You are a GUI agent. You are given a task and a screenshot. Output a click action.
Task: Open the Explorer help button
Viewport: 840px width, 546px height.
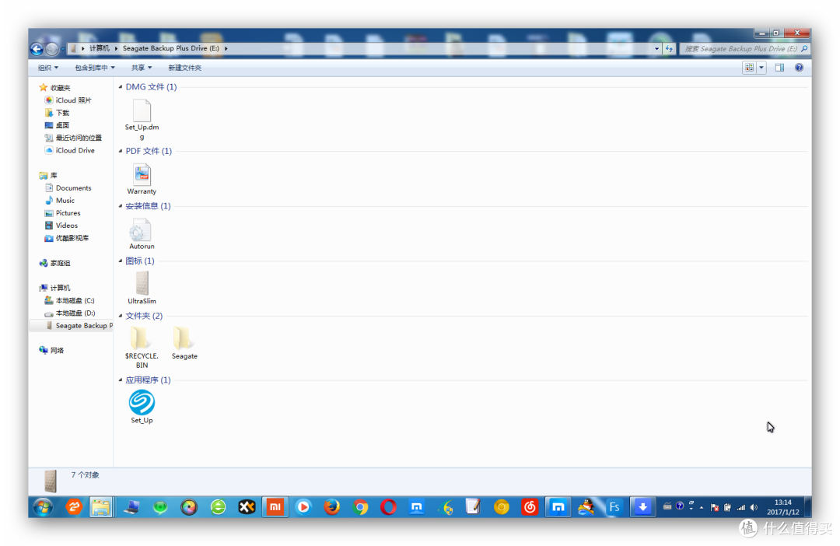coord(799,68)
